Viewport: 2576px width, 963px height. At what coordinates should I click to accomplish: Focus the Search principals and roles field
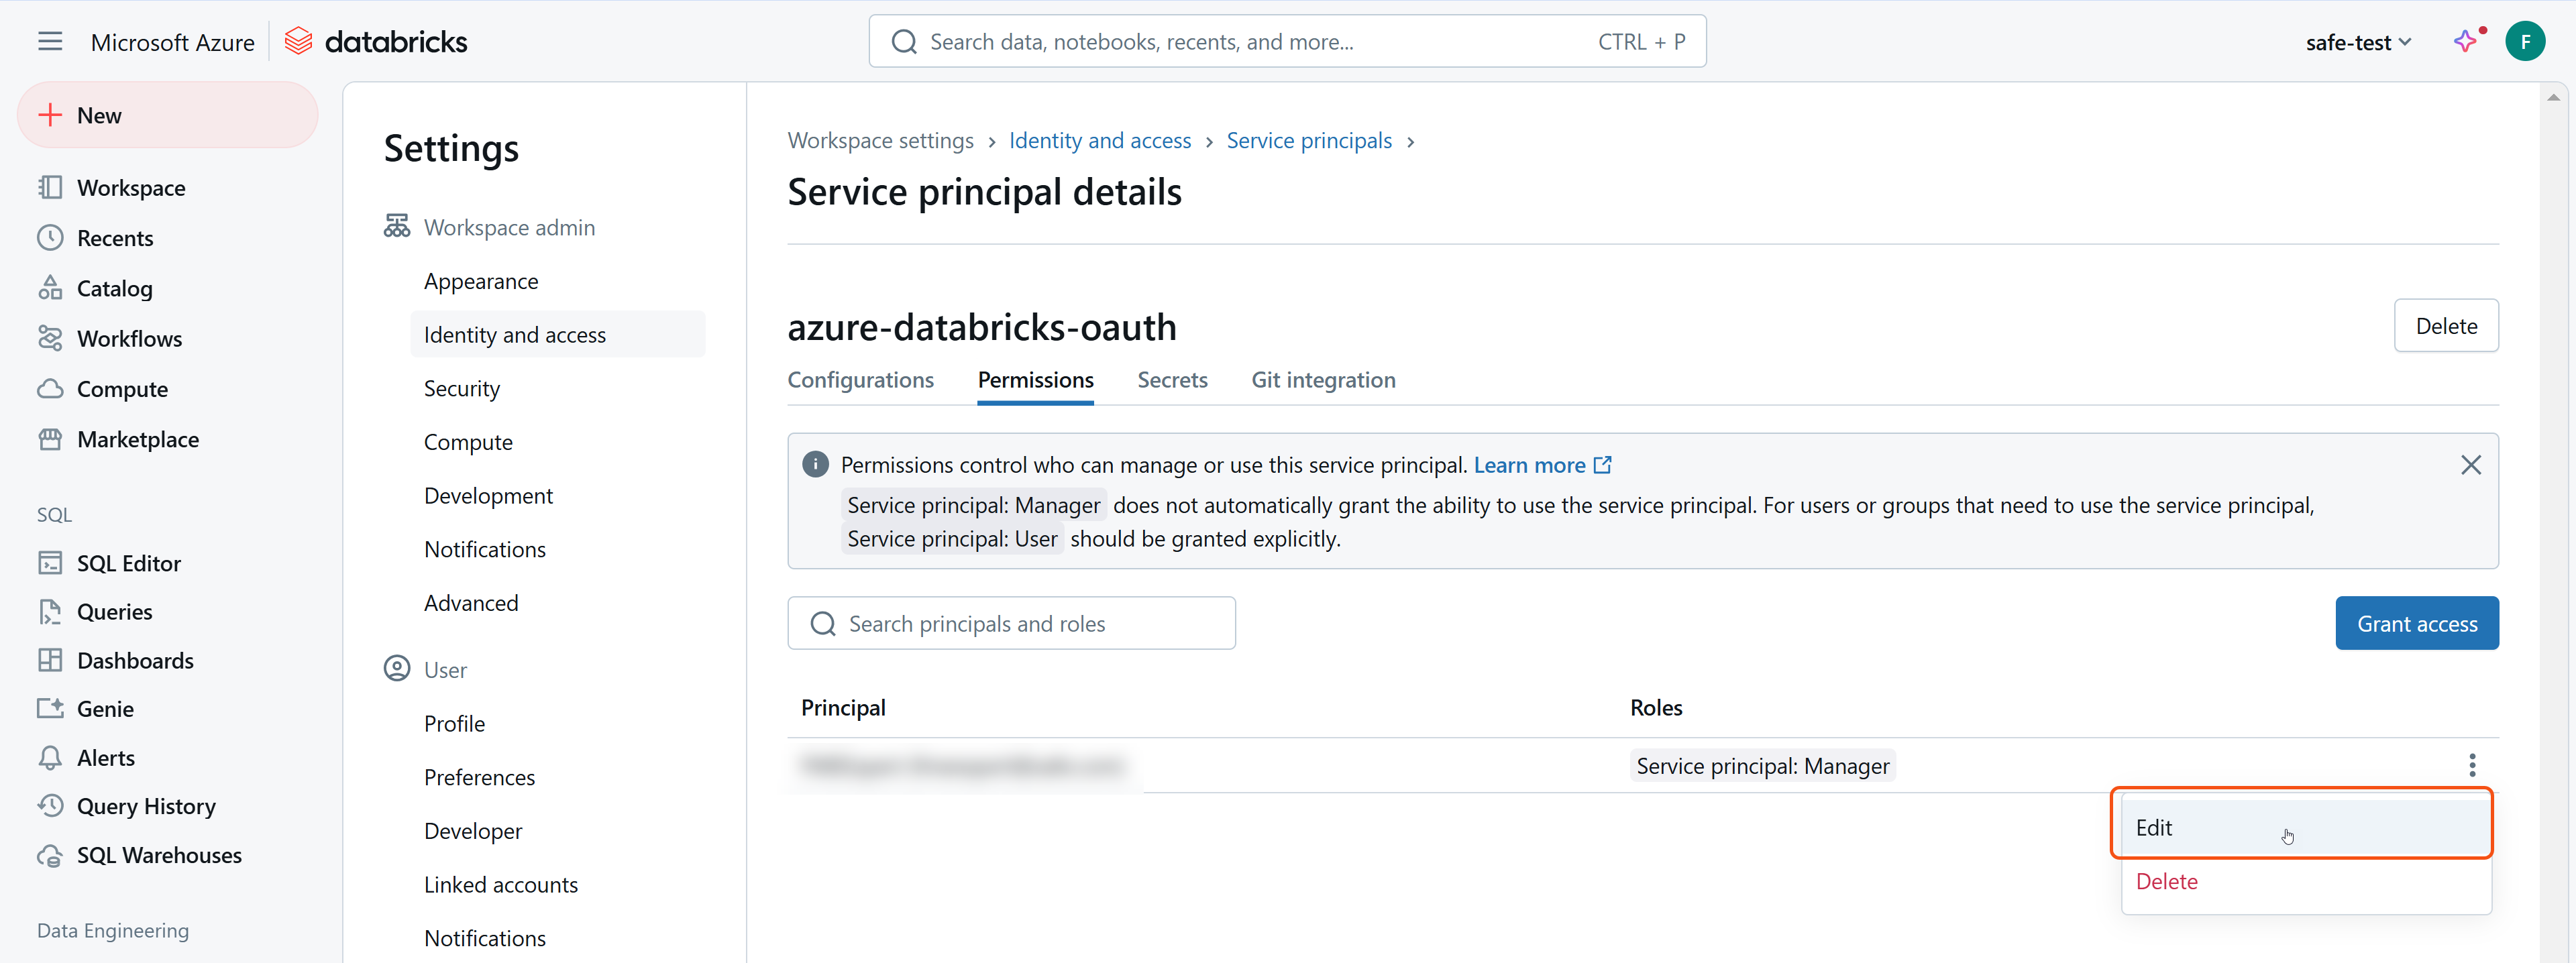[x=1011, y=624]
